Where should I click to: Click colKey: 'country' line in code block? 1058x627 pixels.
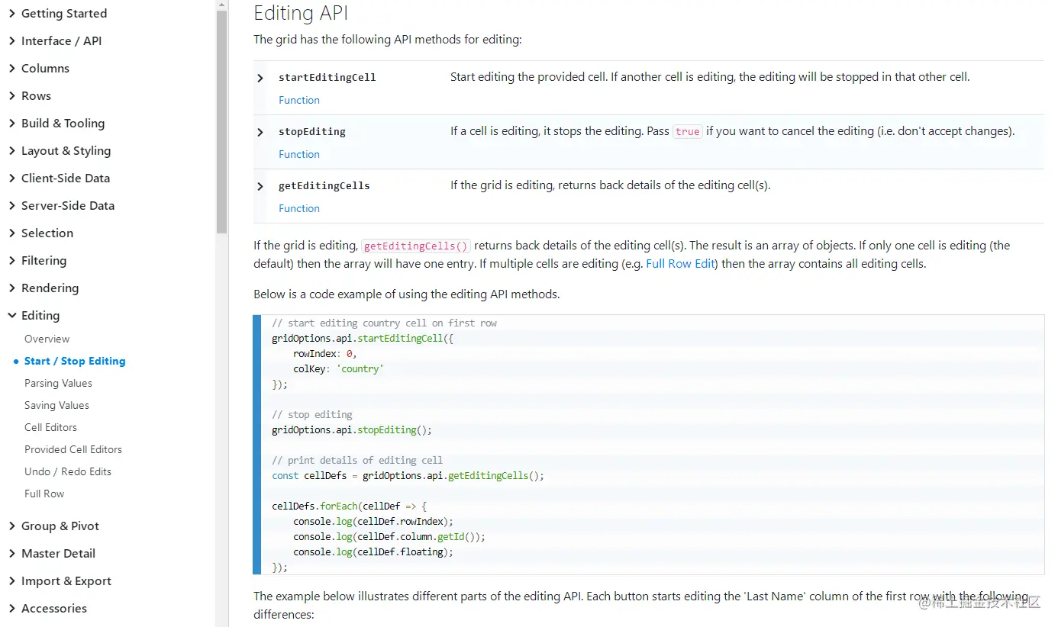(x=338, y=369)
